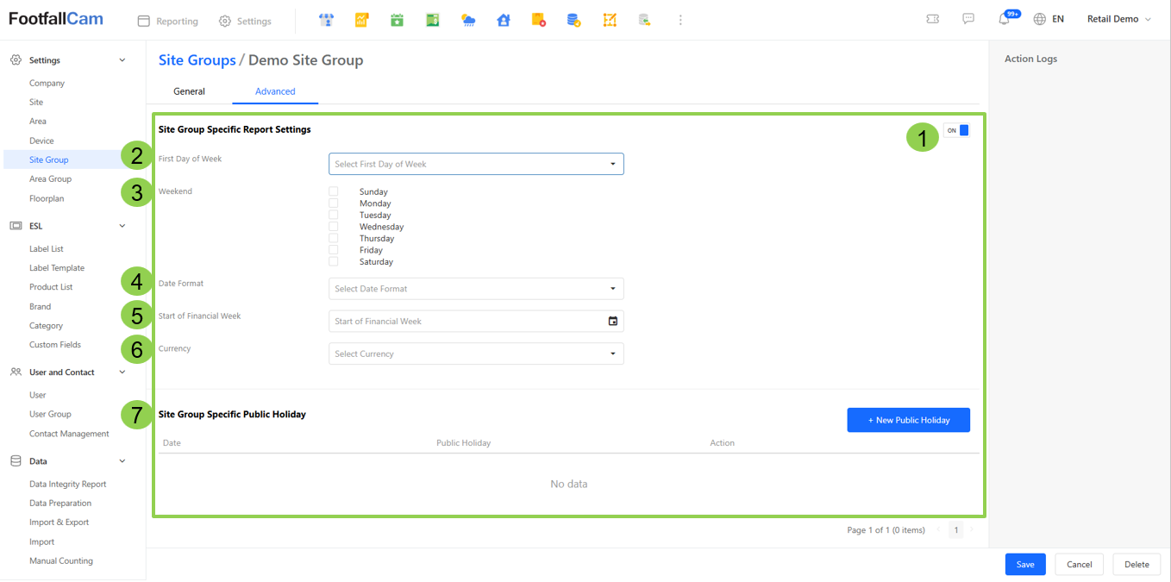Click the New Public Holiday button

[908, 420]
